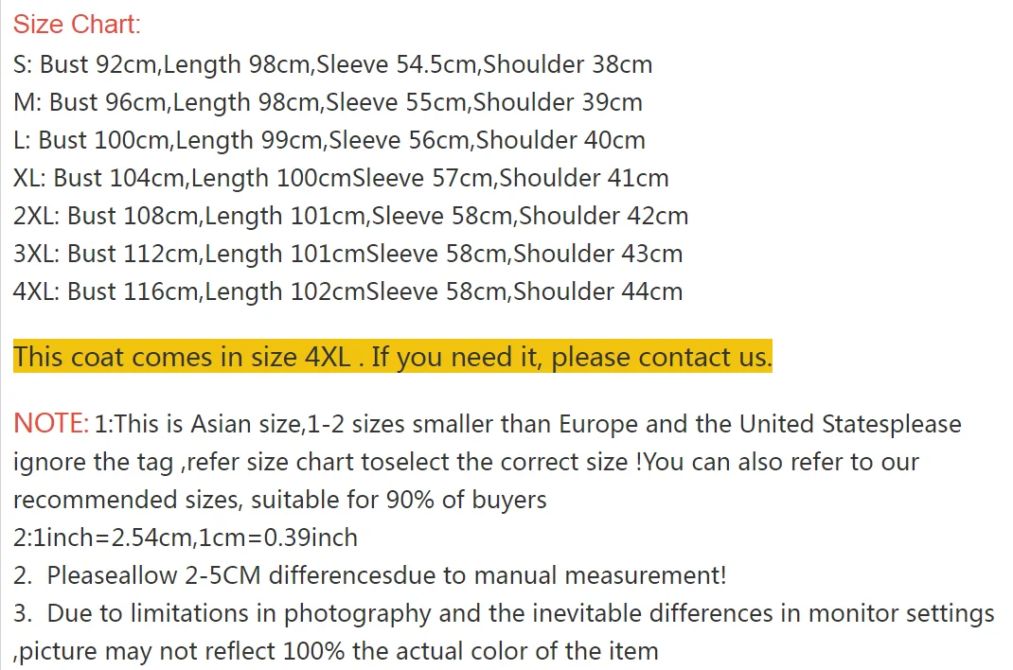Click the "please contact us" text
Screen dimensions: 1013x670
(x=662, y=358)
